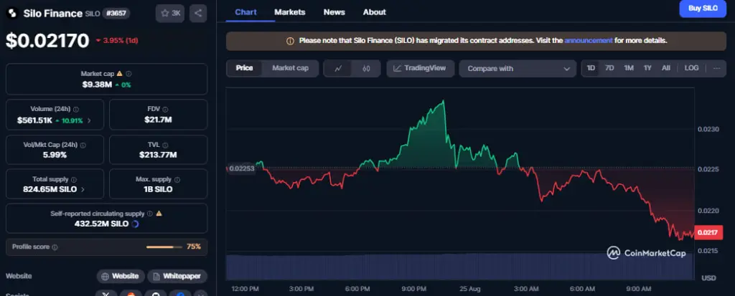Click the Profile score progress bar
The image size is (735, 296).
[x=165, y=247]
